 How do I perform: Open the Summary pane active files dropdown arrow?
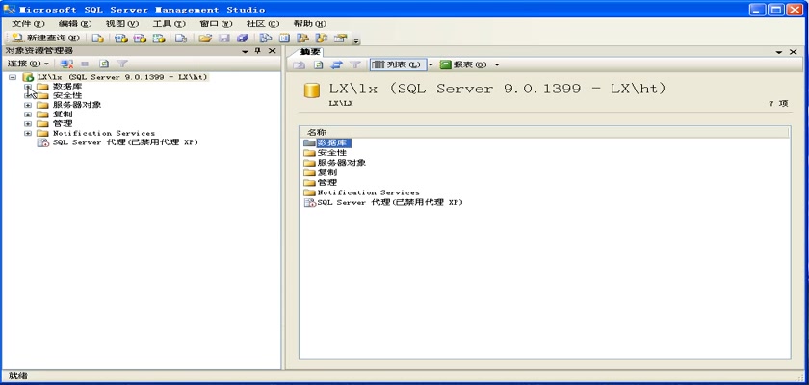click(779, 52)
